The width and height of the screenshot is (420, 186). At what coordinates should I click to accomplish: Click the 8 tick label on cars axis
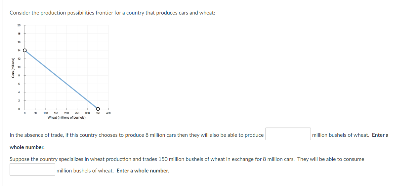click(x=19, y=76)
